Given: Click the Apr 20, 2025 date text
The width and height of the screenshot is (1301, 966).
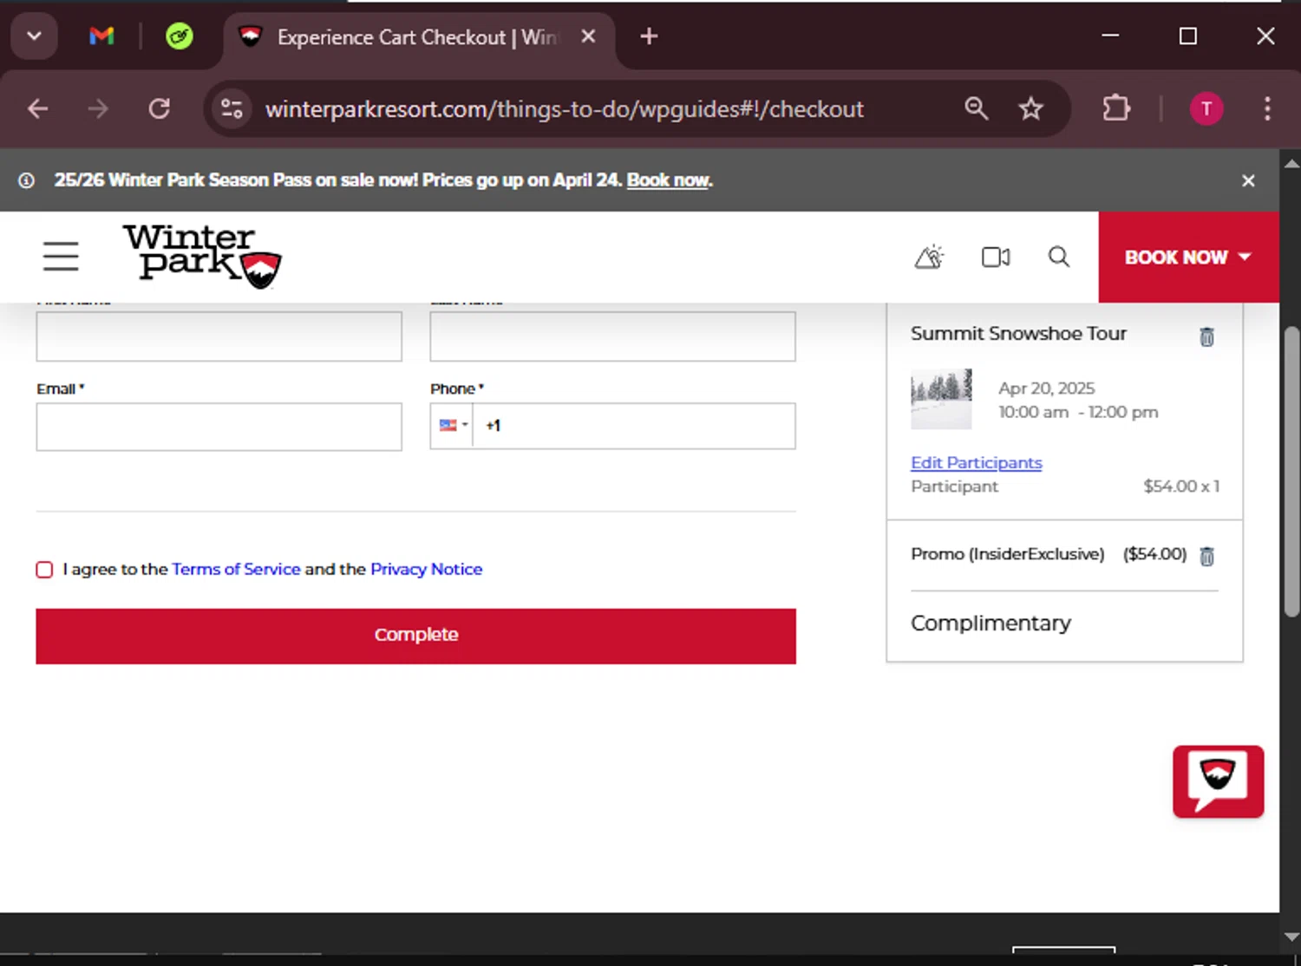Looking at the screenshot, I should 1046,388.
